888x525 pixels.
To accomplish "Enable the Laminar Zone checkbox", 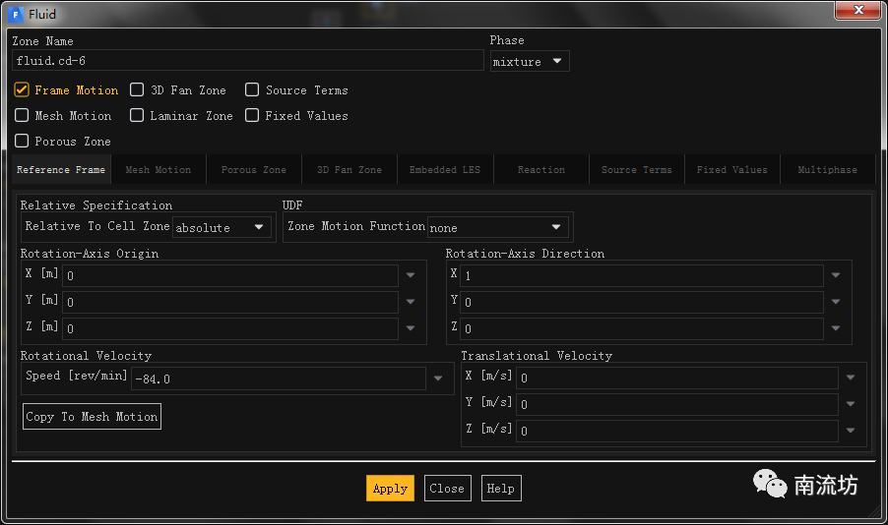I will pyautogui.click(x=138, y=116).
